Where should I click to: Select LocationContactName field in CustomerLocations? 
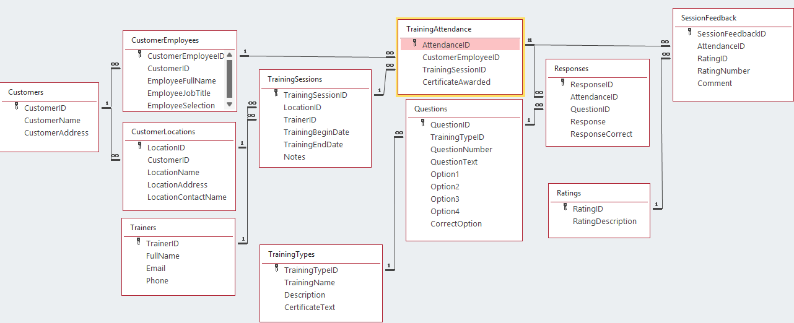coord(187,197)
